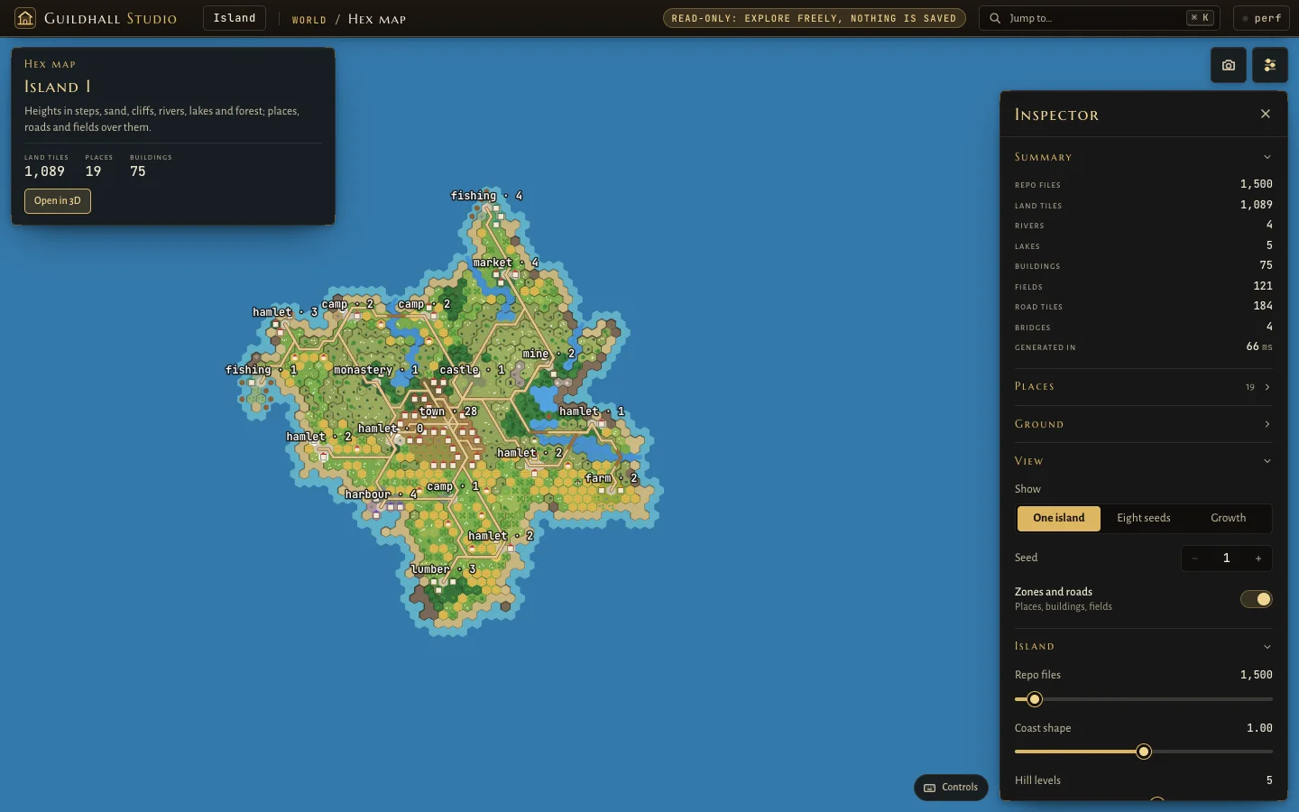Image resolution: width=1299 pixels, height=812 pixels.
Task: Click the Generated in 66 ms row
Action: (x=1143, y=347)
